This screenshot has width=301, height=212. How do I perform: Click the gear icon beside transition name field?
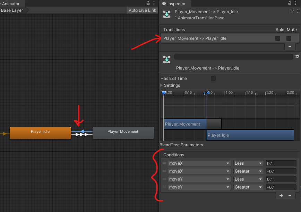(297, 56)
